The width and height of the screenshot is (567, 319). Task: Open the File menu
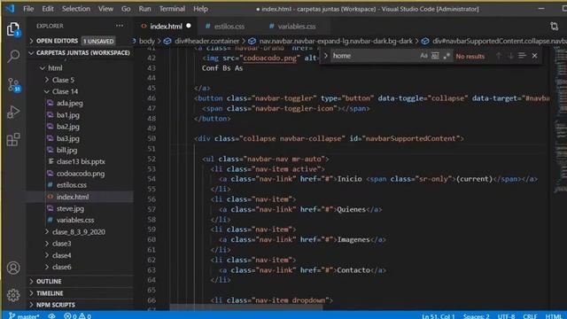[28, 9]
